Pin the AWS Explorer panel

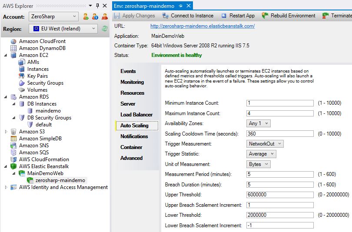(x=97, y=6)
